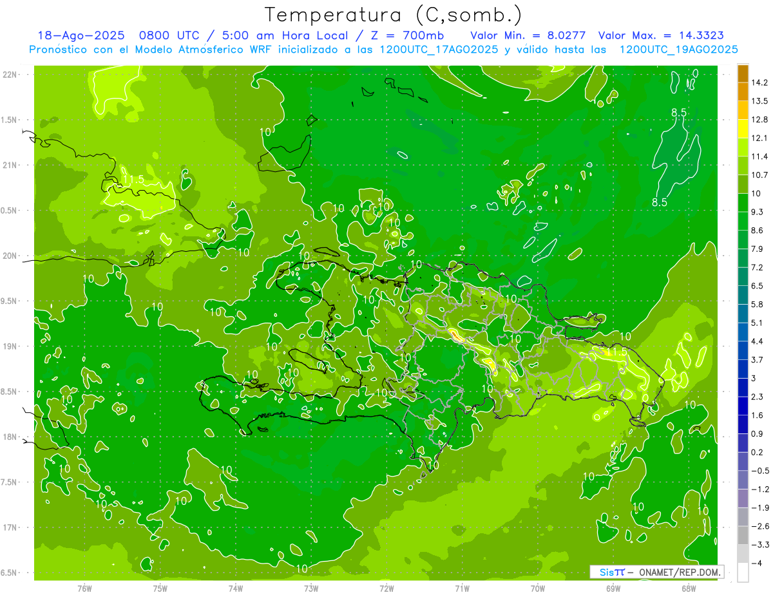Click the '-2.6' color scale label
This screenshot has width=773, height=597.
760,526
